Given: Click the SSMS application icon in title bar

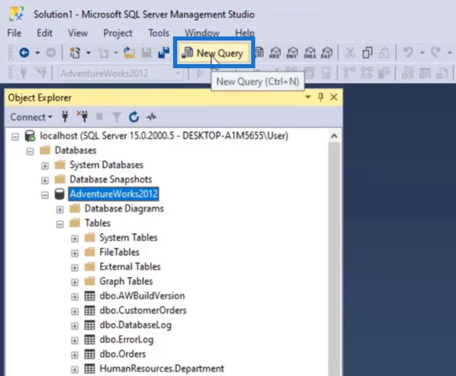Looking at the screenshot, I should pyautogui.click(x=16, y=13).
